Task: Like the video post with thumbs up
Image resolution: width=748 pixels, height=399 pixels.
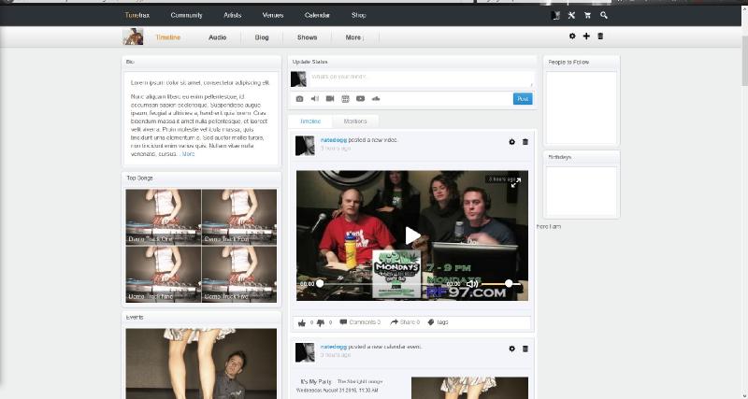Action: 302,322
